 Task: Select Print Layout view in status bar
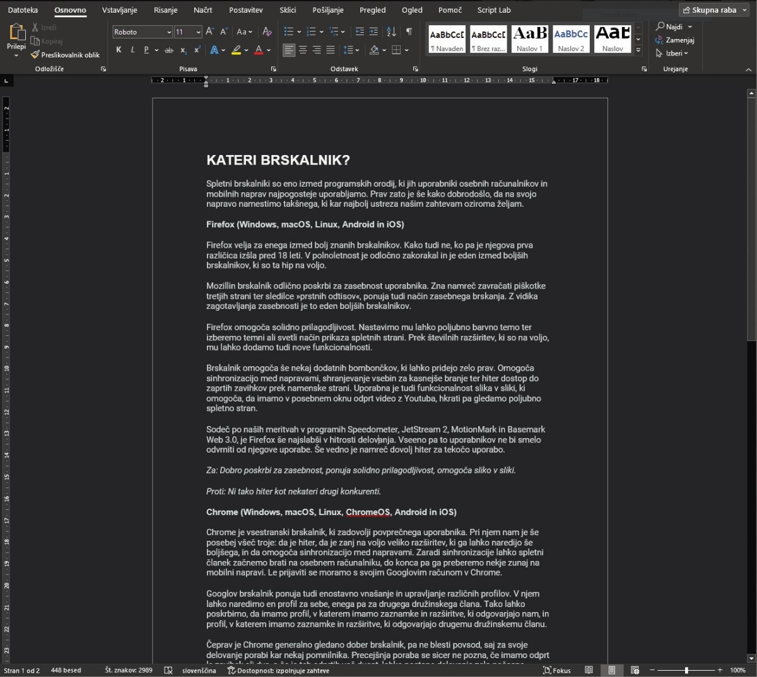[x=611, y=670]
